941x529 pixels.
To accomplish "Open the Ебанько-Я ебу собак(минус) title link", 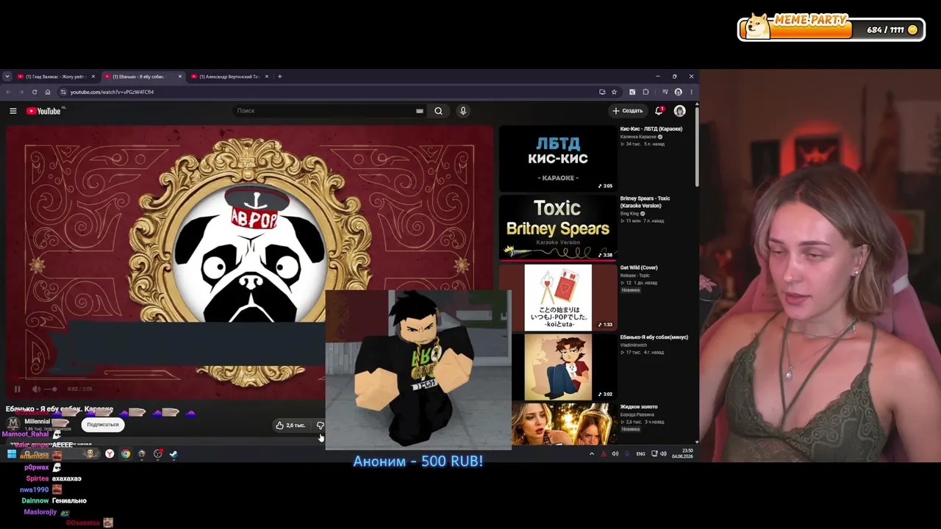I will (654, 337).
